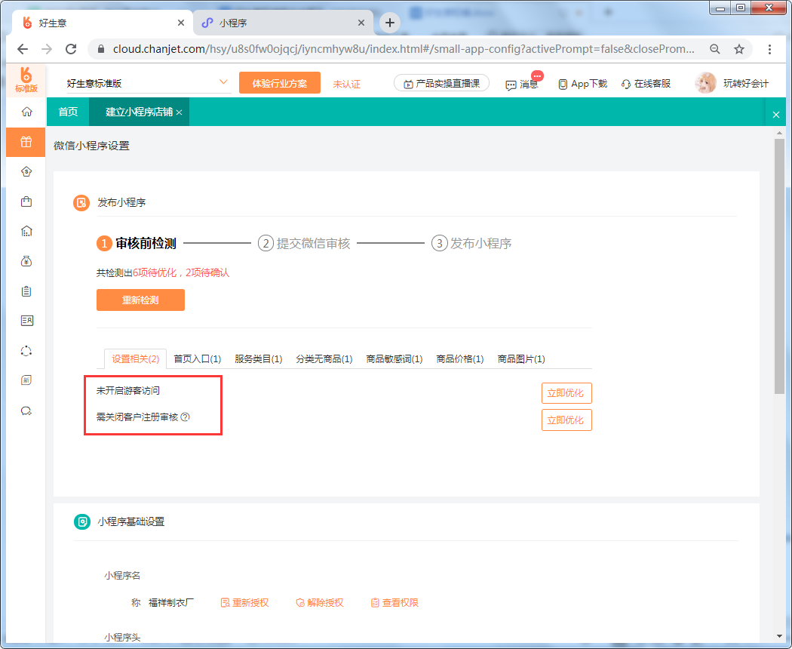Click step 3 发布小程序
This screenshot has height=649, width=792.
(471, 244)
